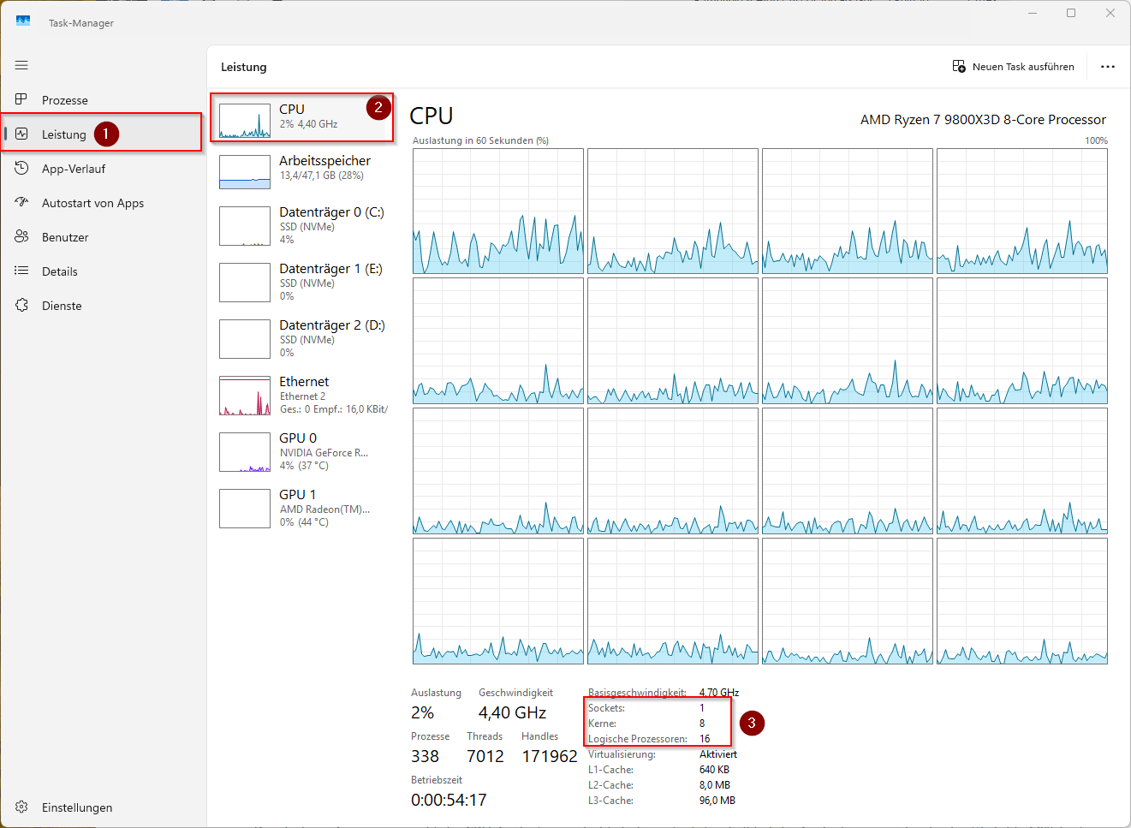Click the Leistung page header
1131x828 pixels.
[244, 67]
